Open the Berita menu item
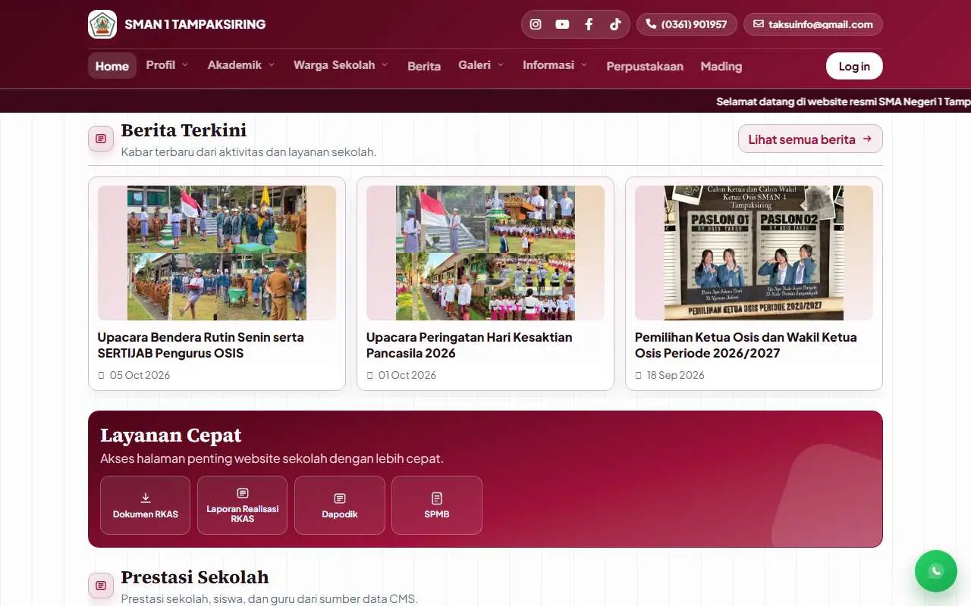 click(424, 66)
